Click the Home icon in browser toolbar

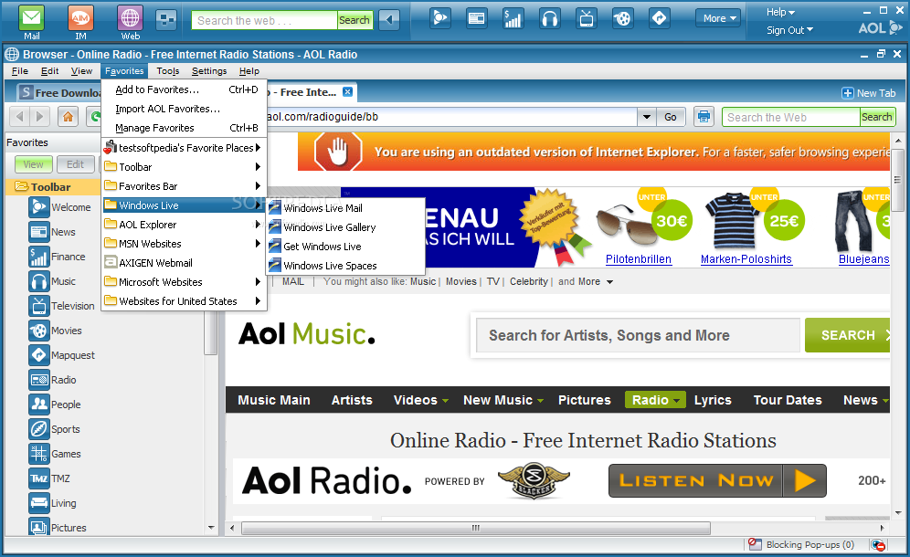click(68, 117)
